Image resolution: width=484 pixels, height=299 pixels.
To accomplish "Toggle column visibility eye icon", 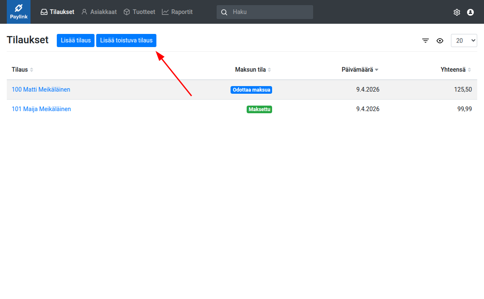I will tap(440, 41).
